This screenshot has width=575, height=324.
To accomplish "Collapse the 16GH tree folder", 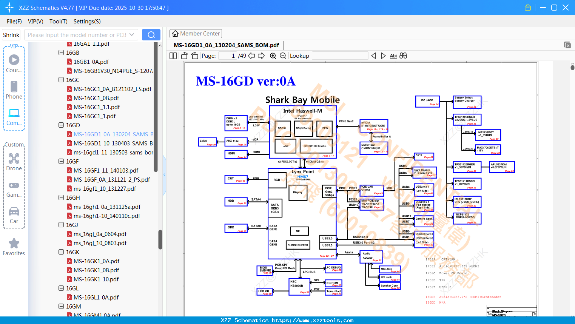I will tap(61, 198).
